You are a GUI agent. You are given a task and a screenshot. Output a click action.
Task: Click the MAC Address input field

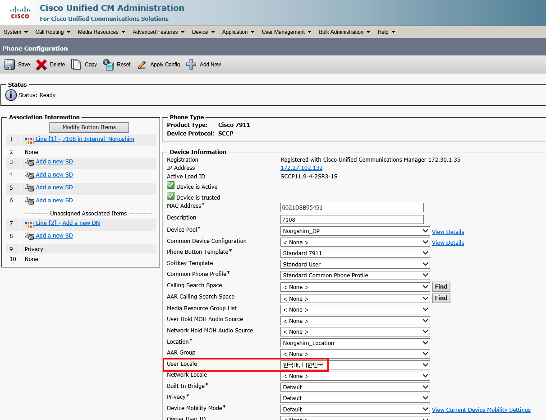tap(352, 207)
